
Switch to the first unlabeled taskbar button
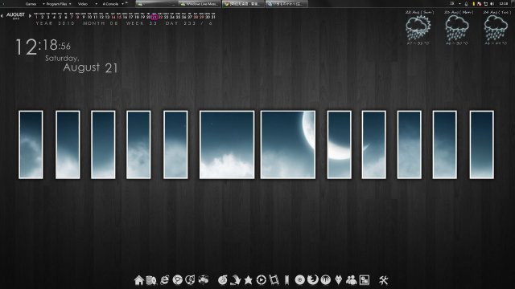click(157, 4)
